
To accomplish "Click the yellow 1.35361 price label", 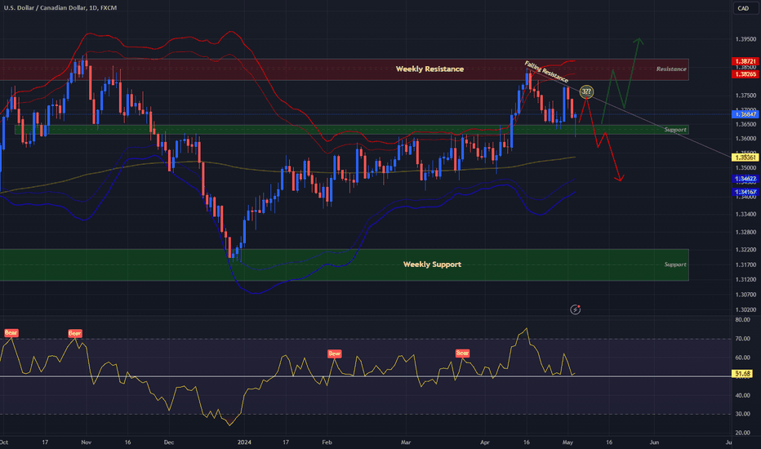I will 745,158.
